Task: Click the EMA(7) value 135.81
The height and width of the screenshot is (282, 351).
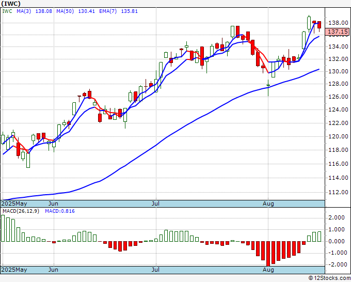Action: [130, 11]
